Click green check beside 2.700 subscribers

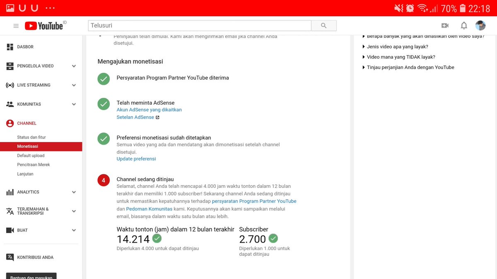click(x=273, y=238)
